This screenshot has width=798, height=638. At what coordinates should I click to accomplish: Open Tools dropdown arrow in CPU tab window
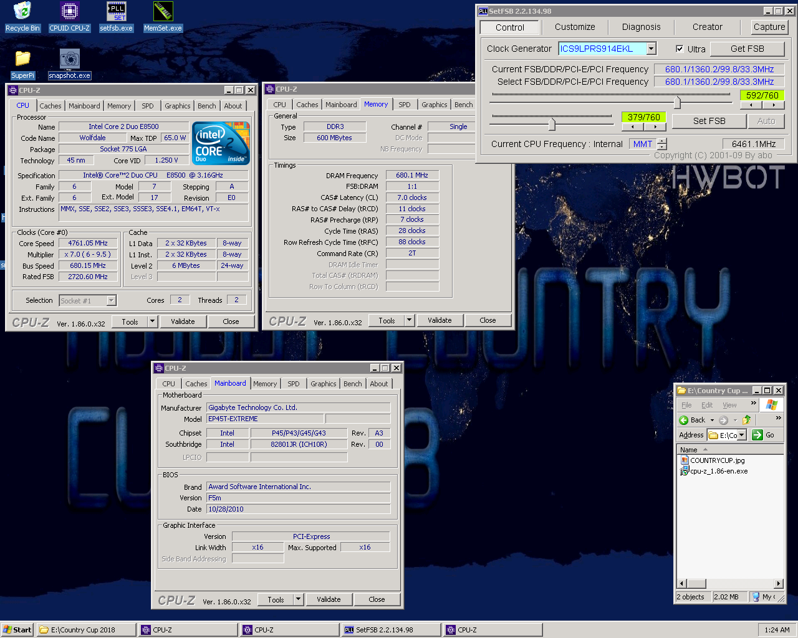[152, 321]
